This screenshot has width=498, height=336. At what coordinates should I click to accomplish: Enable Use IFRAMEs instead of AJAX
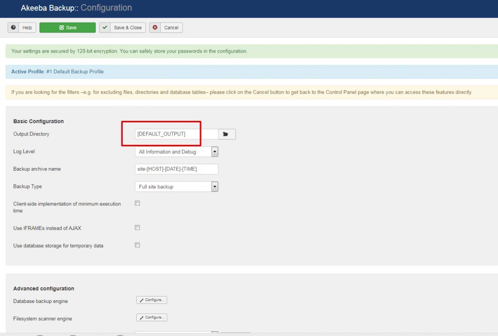pos(137,228)
